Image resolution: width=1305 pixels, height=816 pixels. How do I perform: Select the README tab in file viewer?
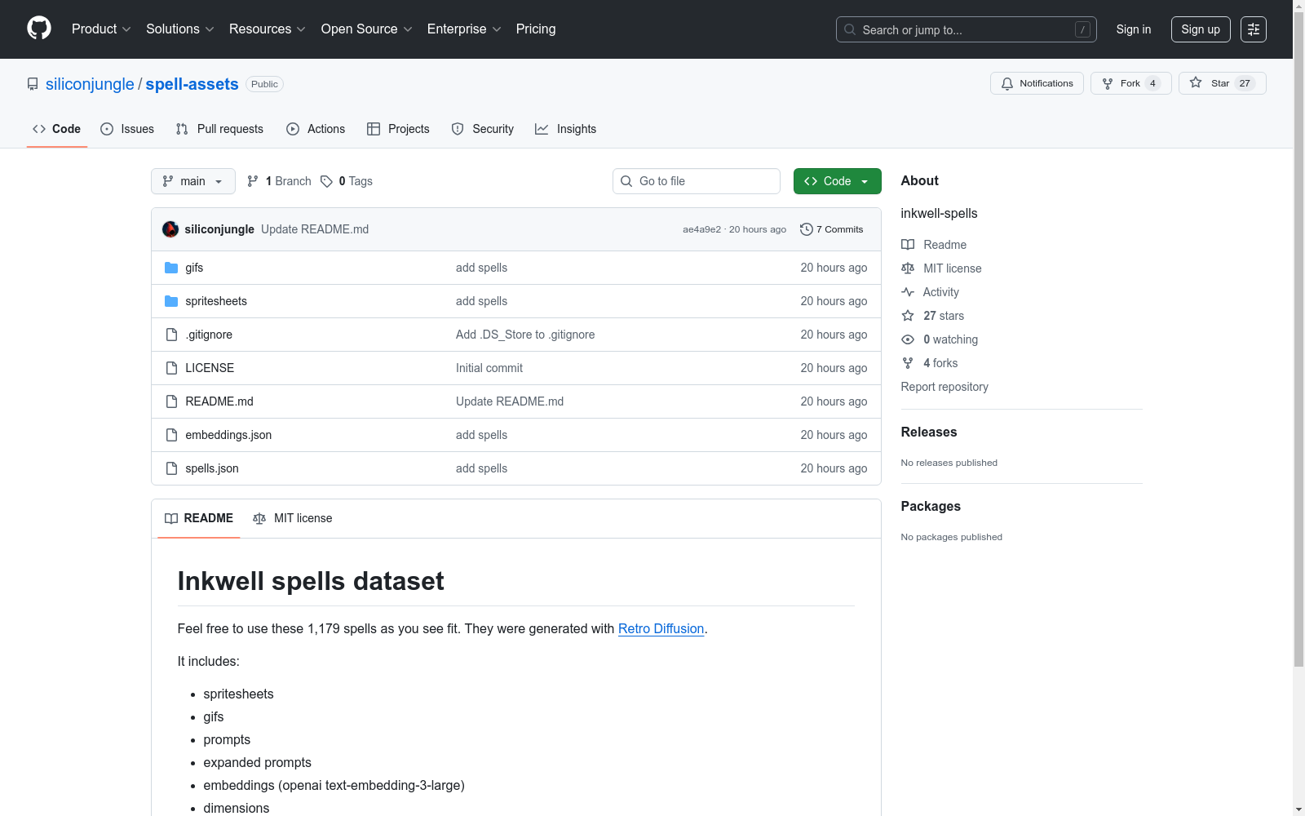click(x=199, y=518)
